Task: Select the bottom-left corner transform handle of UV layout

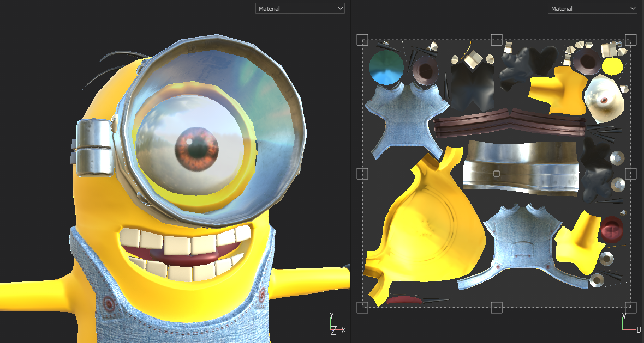Action: [362, 307]
